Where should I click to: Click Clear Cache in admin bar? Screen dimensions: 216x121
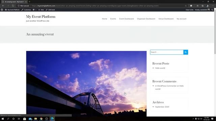pyautogui.click(x=189, y=10)
